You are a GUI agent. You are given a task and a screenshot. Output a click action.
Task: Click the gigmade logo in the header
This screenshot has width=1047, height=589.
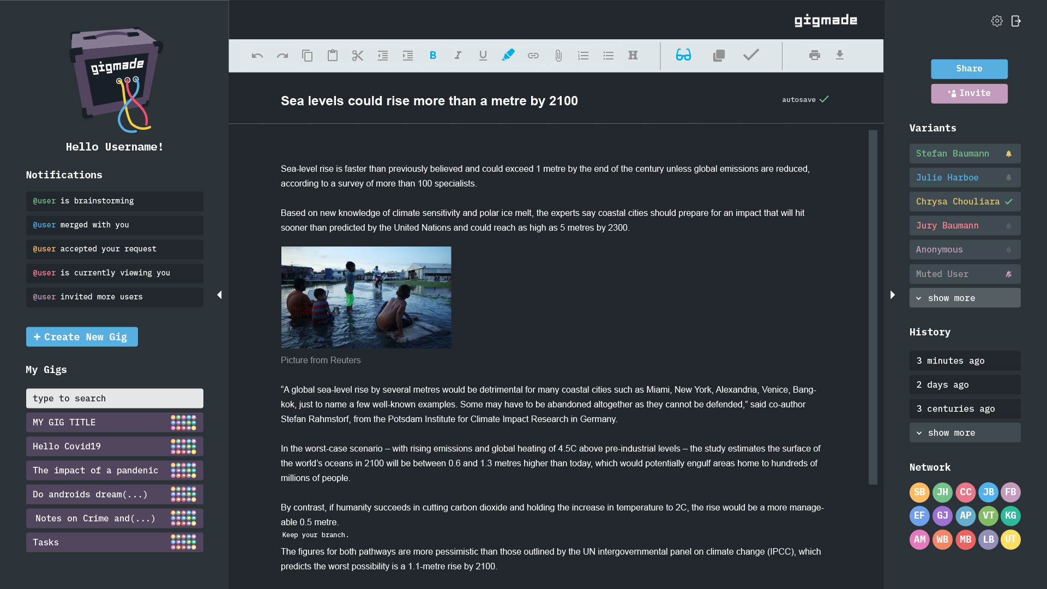point(826,21)
